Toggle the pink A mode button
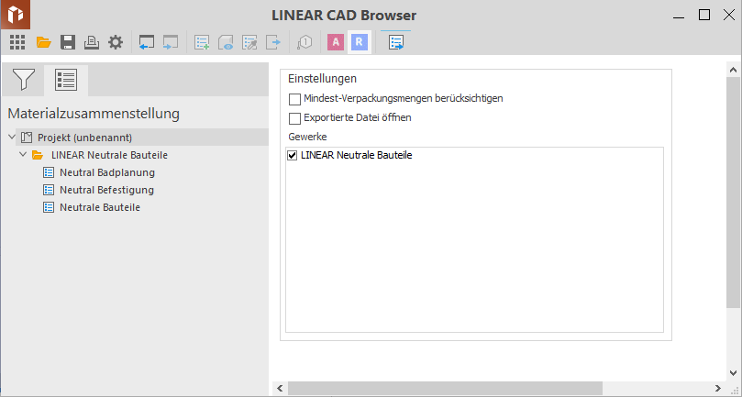The image size is (742, 397). tap(336, 42)
